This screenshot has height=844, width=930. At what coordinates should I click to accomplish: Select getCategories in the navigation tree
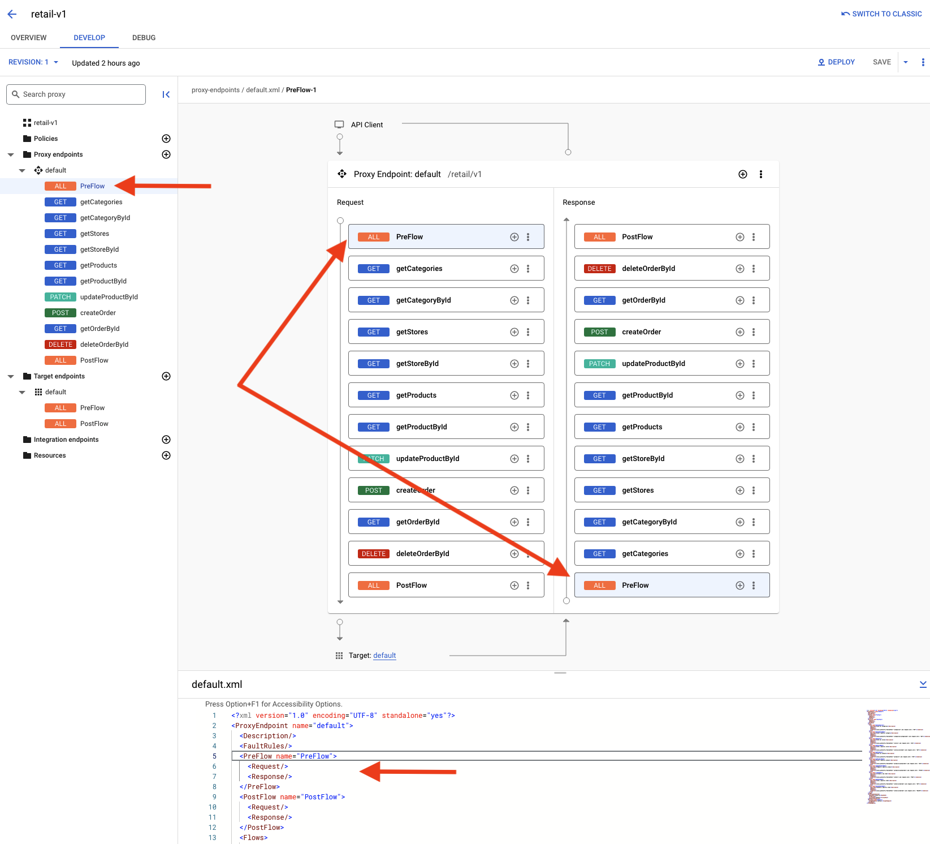coord(101,202)
